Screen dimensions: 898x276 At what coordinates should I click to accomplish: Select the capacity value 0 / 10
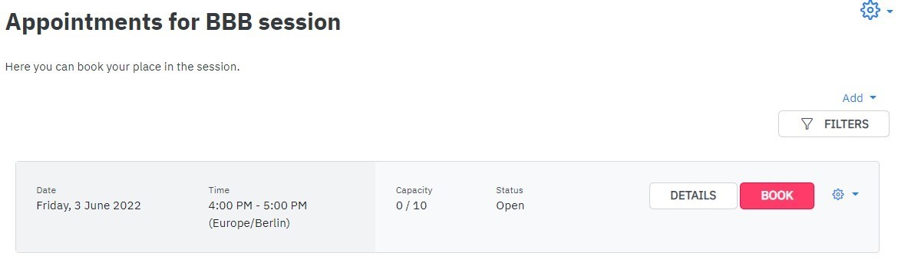[x=411, y=205]
